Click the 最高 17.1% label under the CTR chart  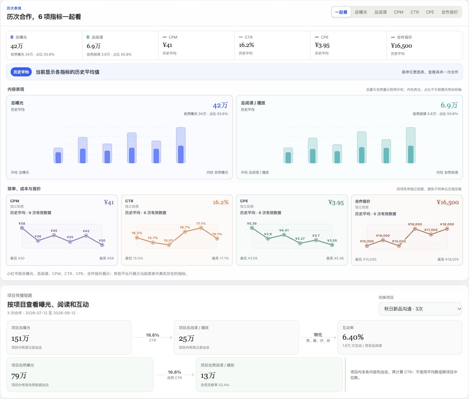click(x=220, y=258)
